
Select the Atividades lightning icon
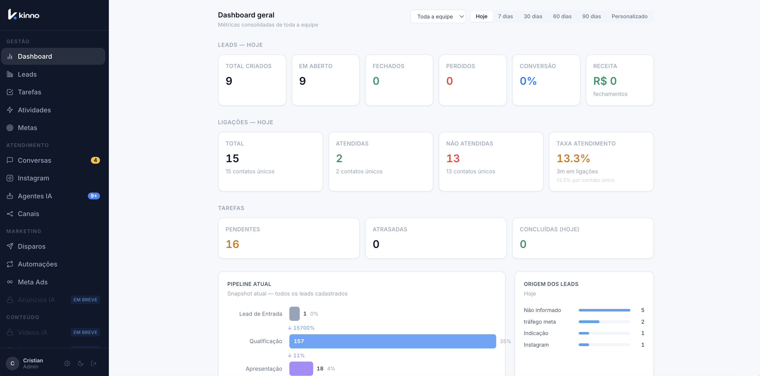[10, 110]
